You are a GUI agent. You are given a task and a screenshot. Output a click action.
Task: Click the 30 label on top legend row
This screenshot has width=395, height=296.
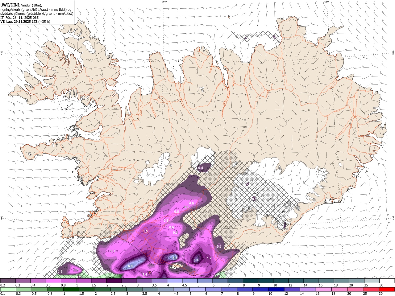(x=381, y=285)
